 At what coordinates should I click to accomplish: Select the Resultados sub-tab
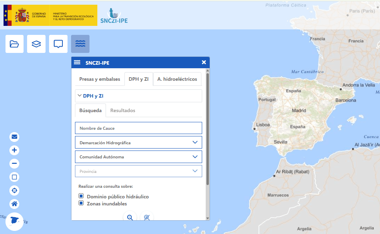[122, 111]
